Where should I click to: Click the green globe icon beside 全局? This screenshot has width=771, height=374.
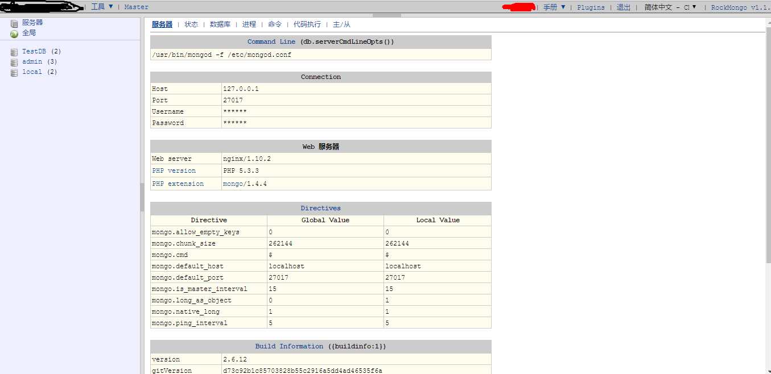14,34
